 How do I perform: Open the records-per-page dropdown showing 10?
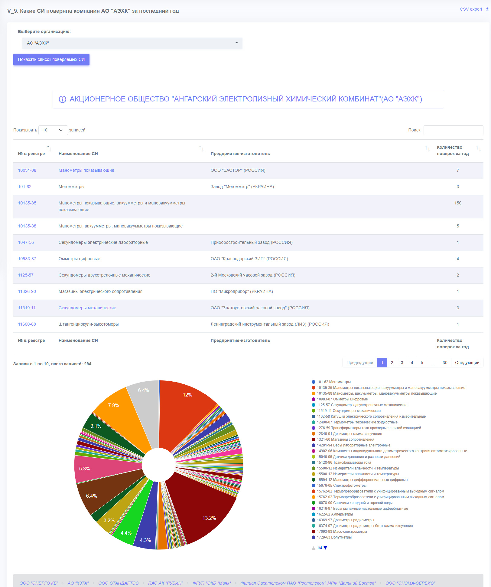pos(53,130)
